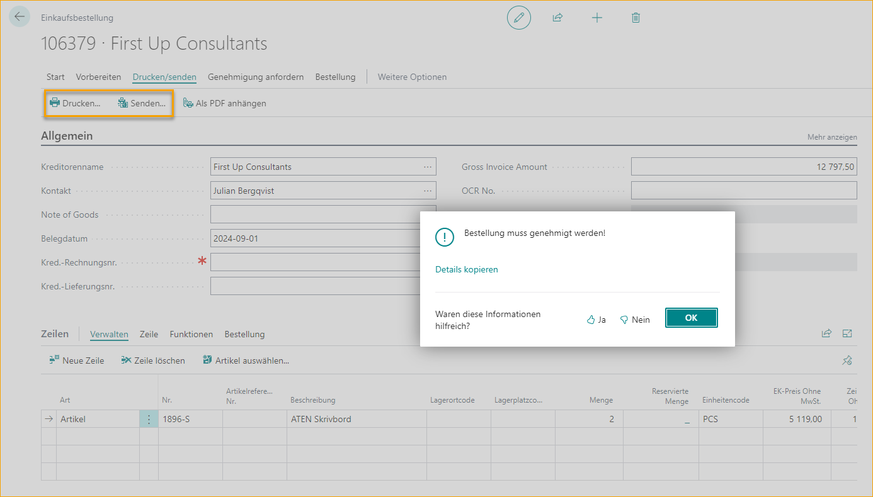Viewport: 873px width, 497px height.
Task: Attach as PDF via Als PDF anhängen
Action: tap(225, 103)
